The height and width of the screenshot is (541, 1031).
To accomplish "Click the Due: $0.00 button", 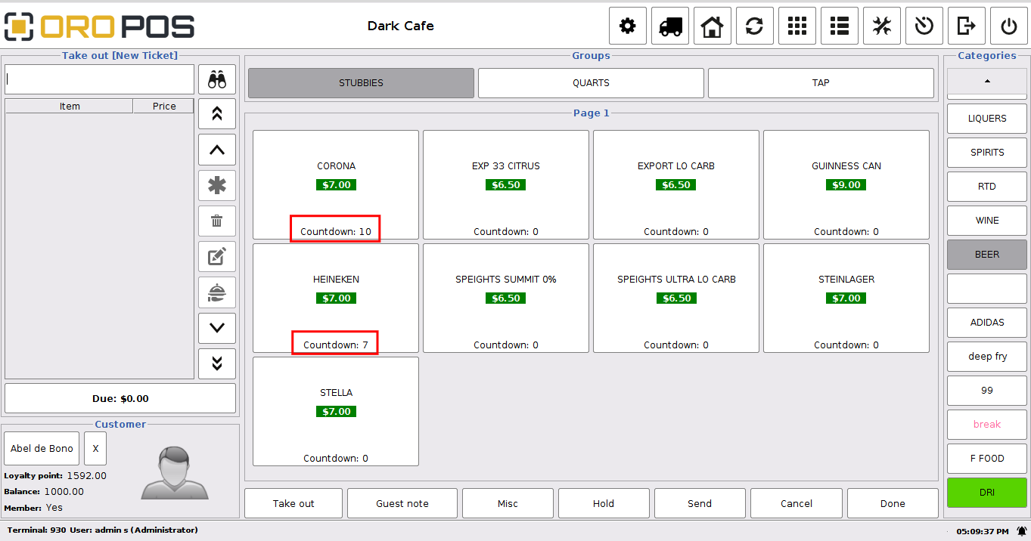I will [x=120, y=398].
